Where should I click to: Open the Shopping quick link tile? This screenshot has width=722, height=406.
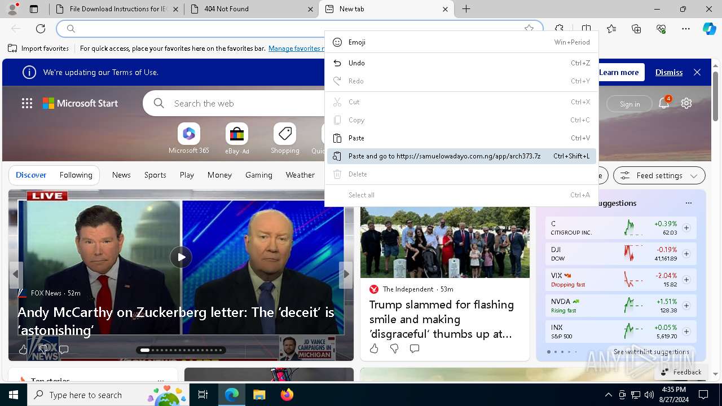[x=285, y=139]
